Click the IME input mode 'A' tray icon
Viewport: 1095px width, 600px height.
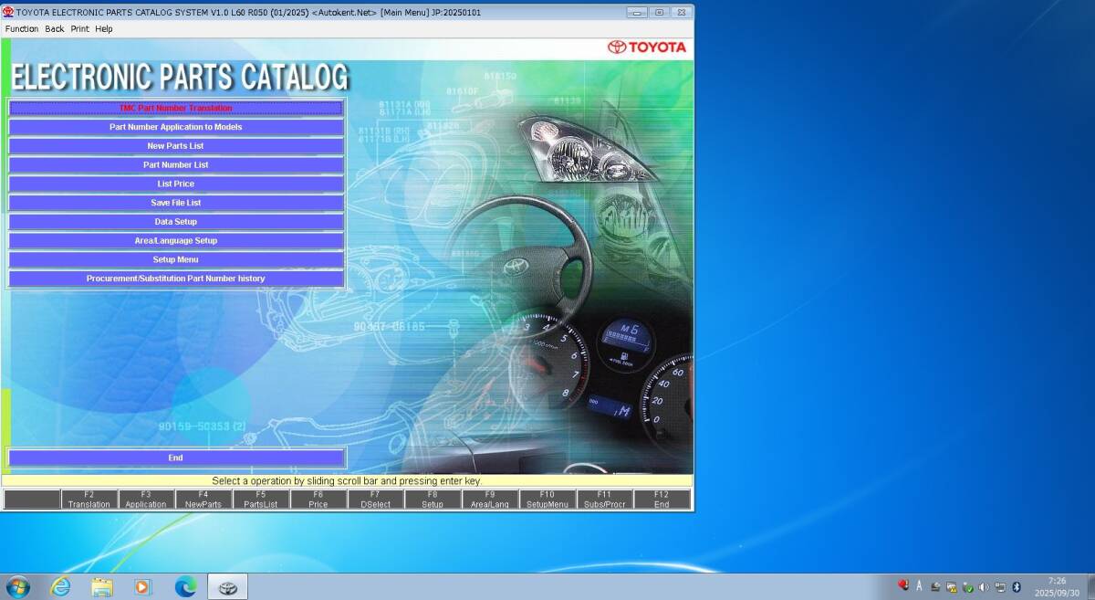pyautogui.click(x=919, y=586)
